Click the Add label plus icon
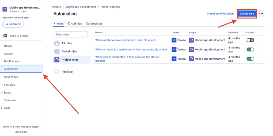This screenshot has width=273, height=136. (x=57, y=72)
